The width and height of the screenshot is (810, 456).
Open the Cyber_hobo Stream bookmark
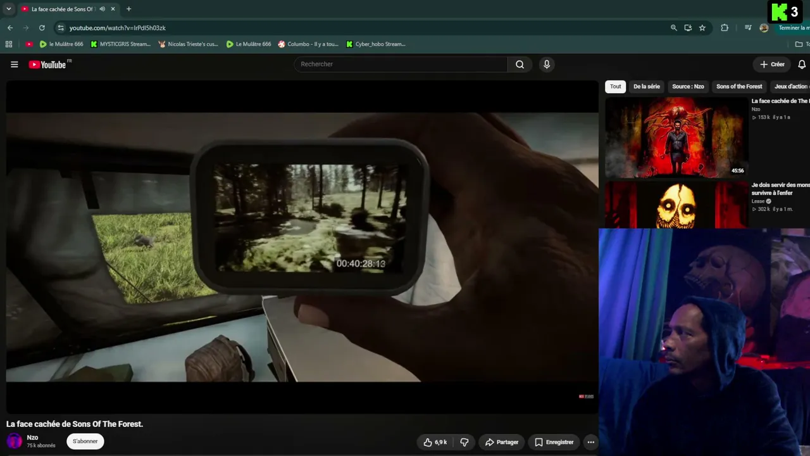[x=377, y=44]
